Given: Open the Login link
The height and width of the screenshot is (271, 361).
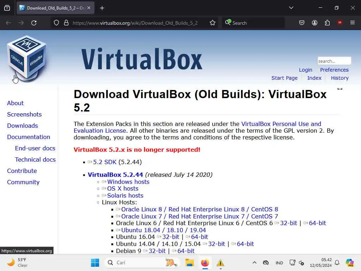Looking at the screenshot, I should tap(306, 70).
